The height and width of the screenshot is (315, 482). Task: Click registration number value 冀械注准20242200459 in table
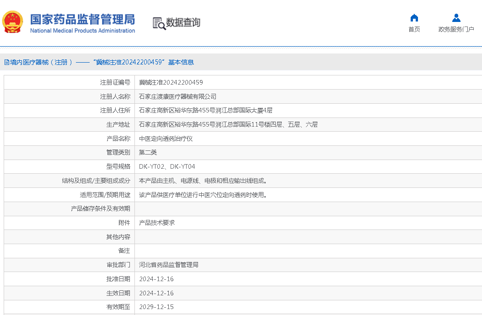point(171,83)
